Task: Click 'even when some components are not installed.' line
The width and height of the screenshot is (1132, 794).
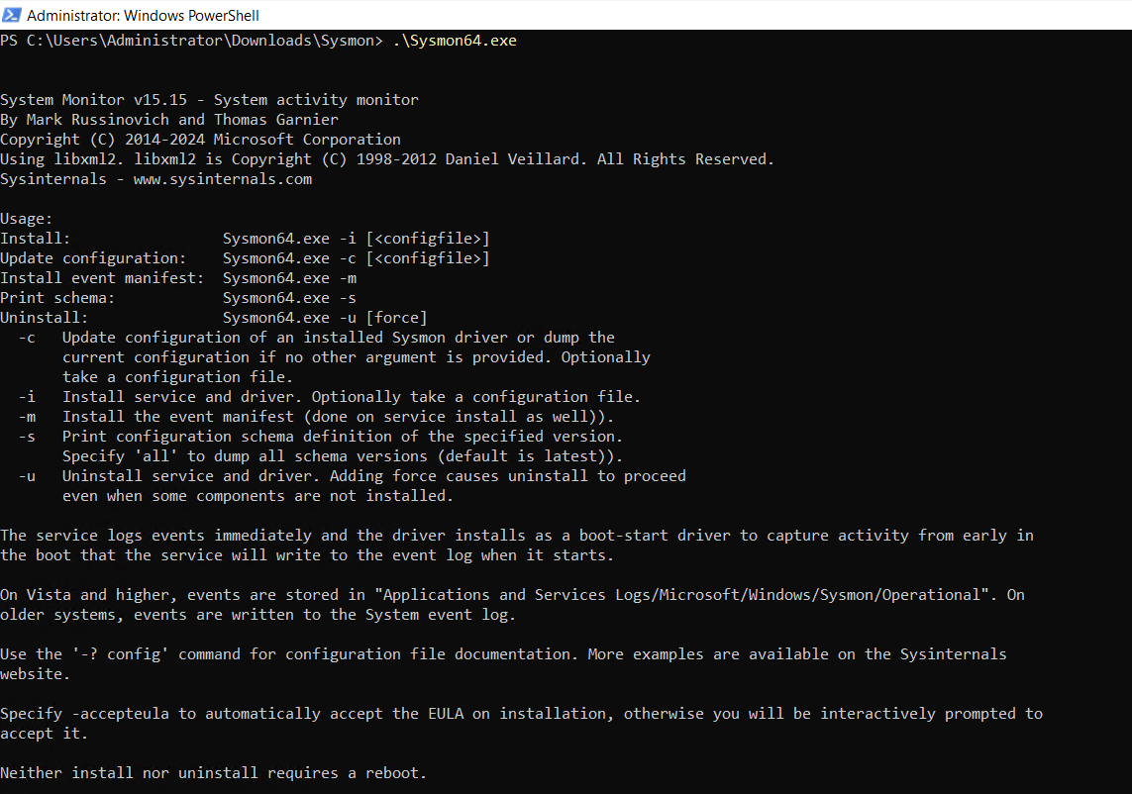Action: tap(257, 496)
